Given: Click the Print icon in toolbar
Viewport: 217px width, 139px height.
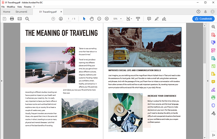Looking at the screenshot, I should tap(12, 19).
